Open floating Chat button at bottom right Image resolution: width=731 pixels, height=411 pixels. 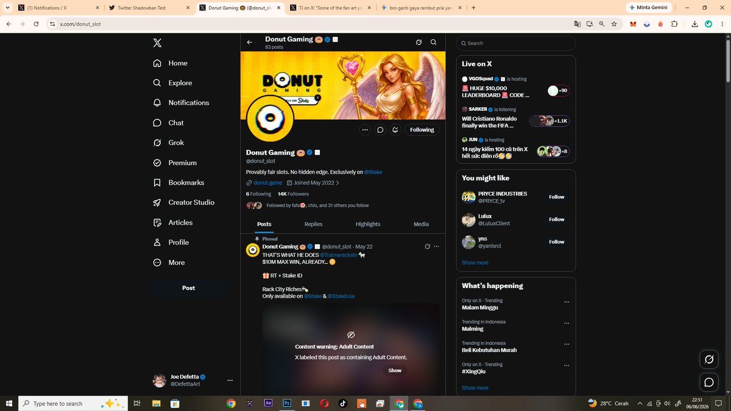point(709,382)
